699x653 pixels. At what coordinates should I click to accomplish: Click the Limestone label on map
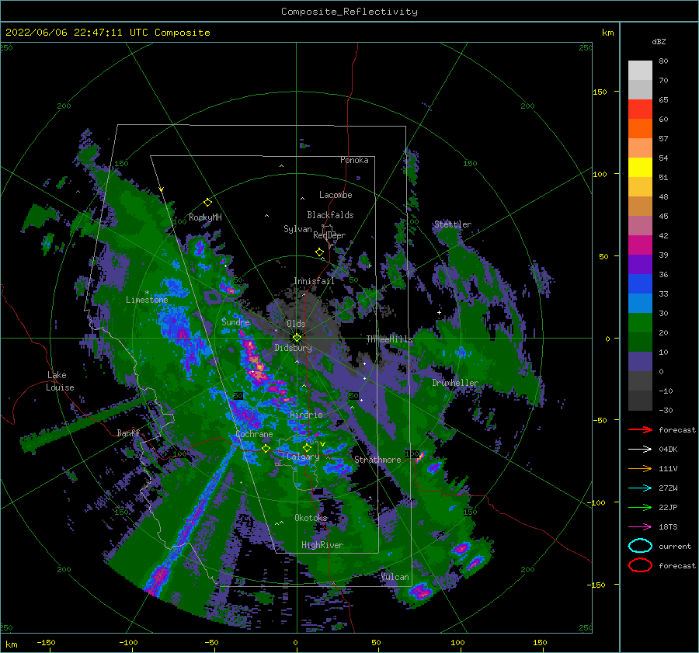tap(147, 300)
